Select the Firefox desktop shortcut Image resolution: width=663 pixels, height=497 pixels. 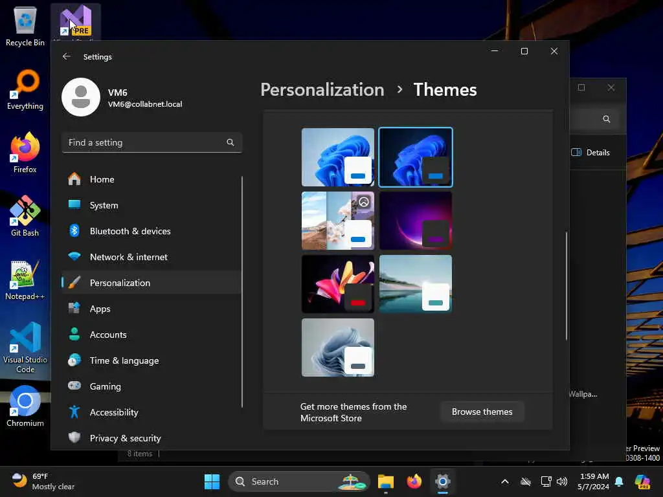coord(25,153)
